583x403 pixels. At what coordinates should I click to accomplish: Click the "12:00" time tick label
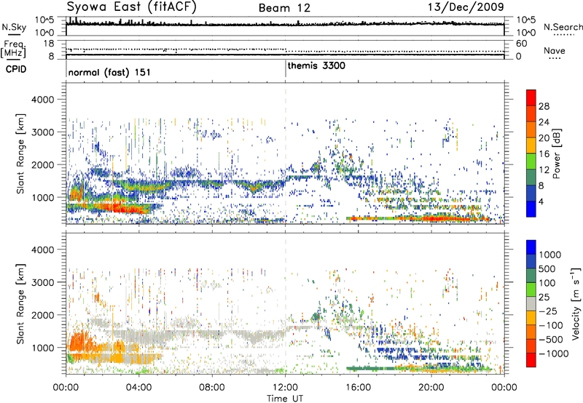[x=285, y=388]
